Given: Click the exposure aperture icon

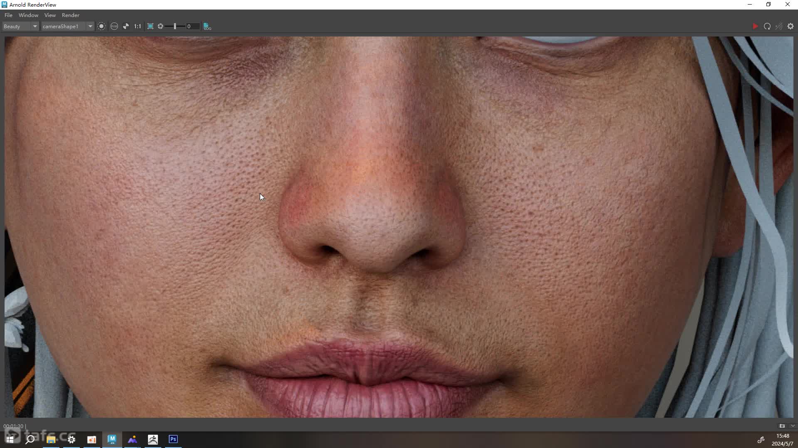Looking at the screenshot, I should point(160,26).
